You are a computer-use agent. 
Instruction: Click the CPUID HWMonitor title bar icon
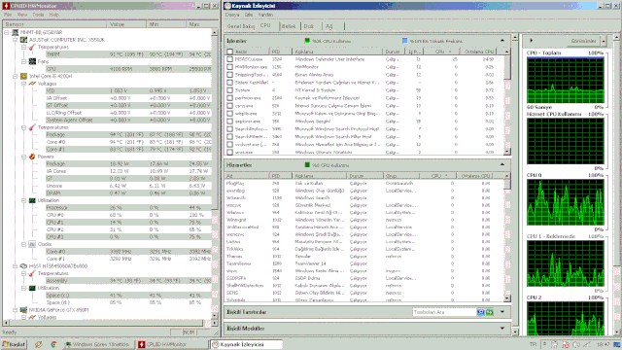(6, 6)
